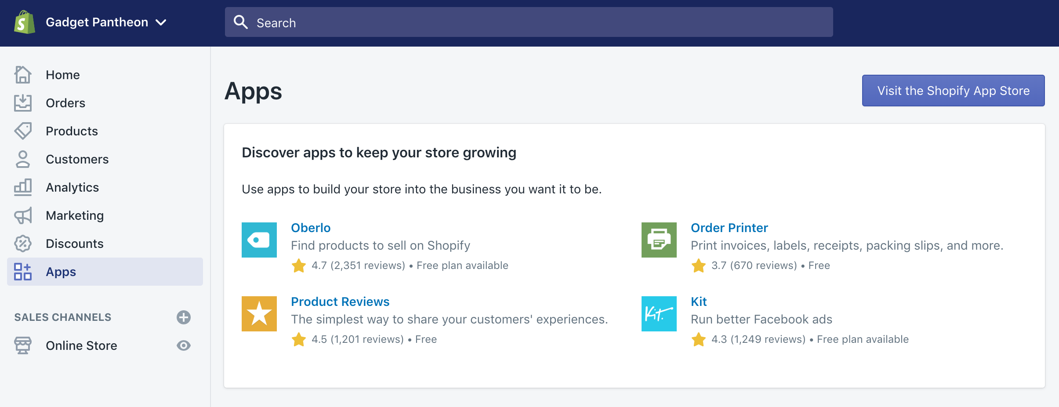Image resolution: width=1059 pixels, height=407 pixels.
Task: Add a sales channel with plus icon
Action: click(183, 317)
